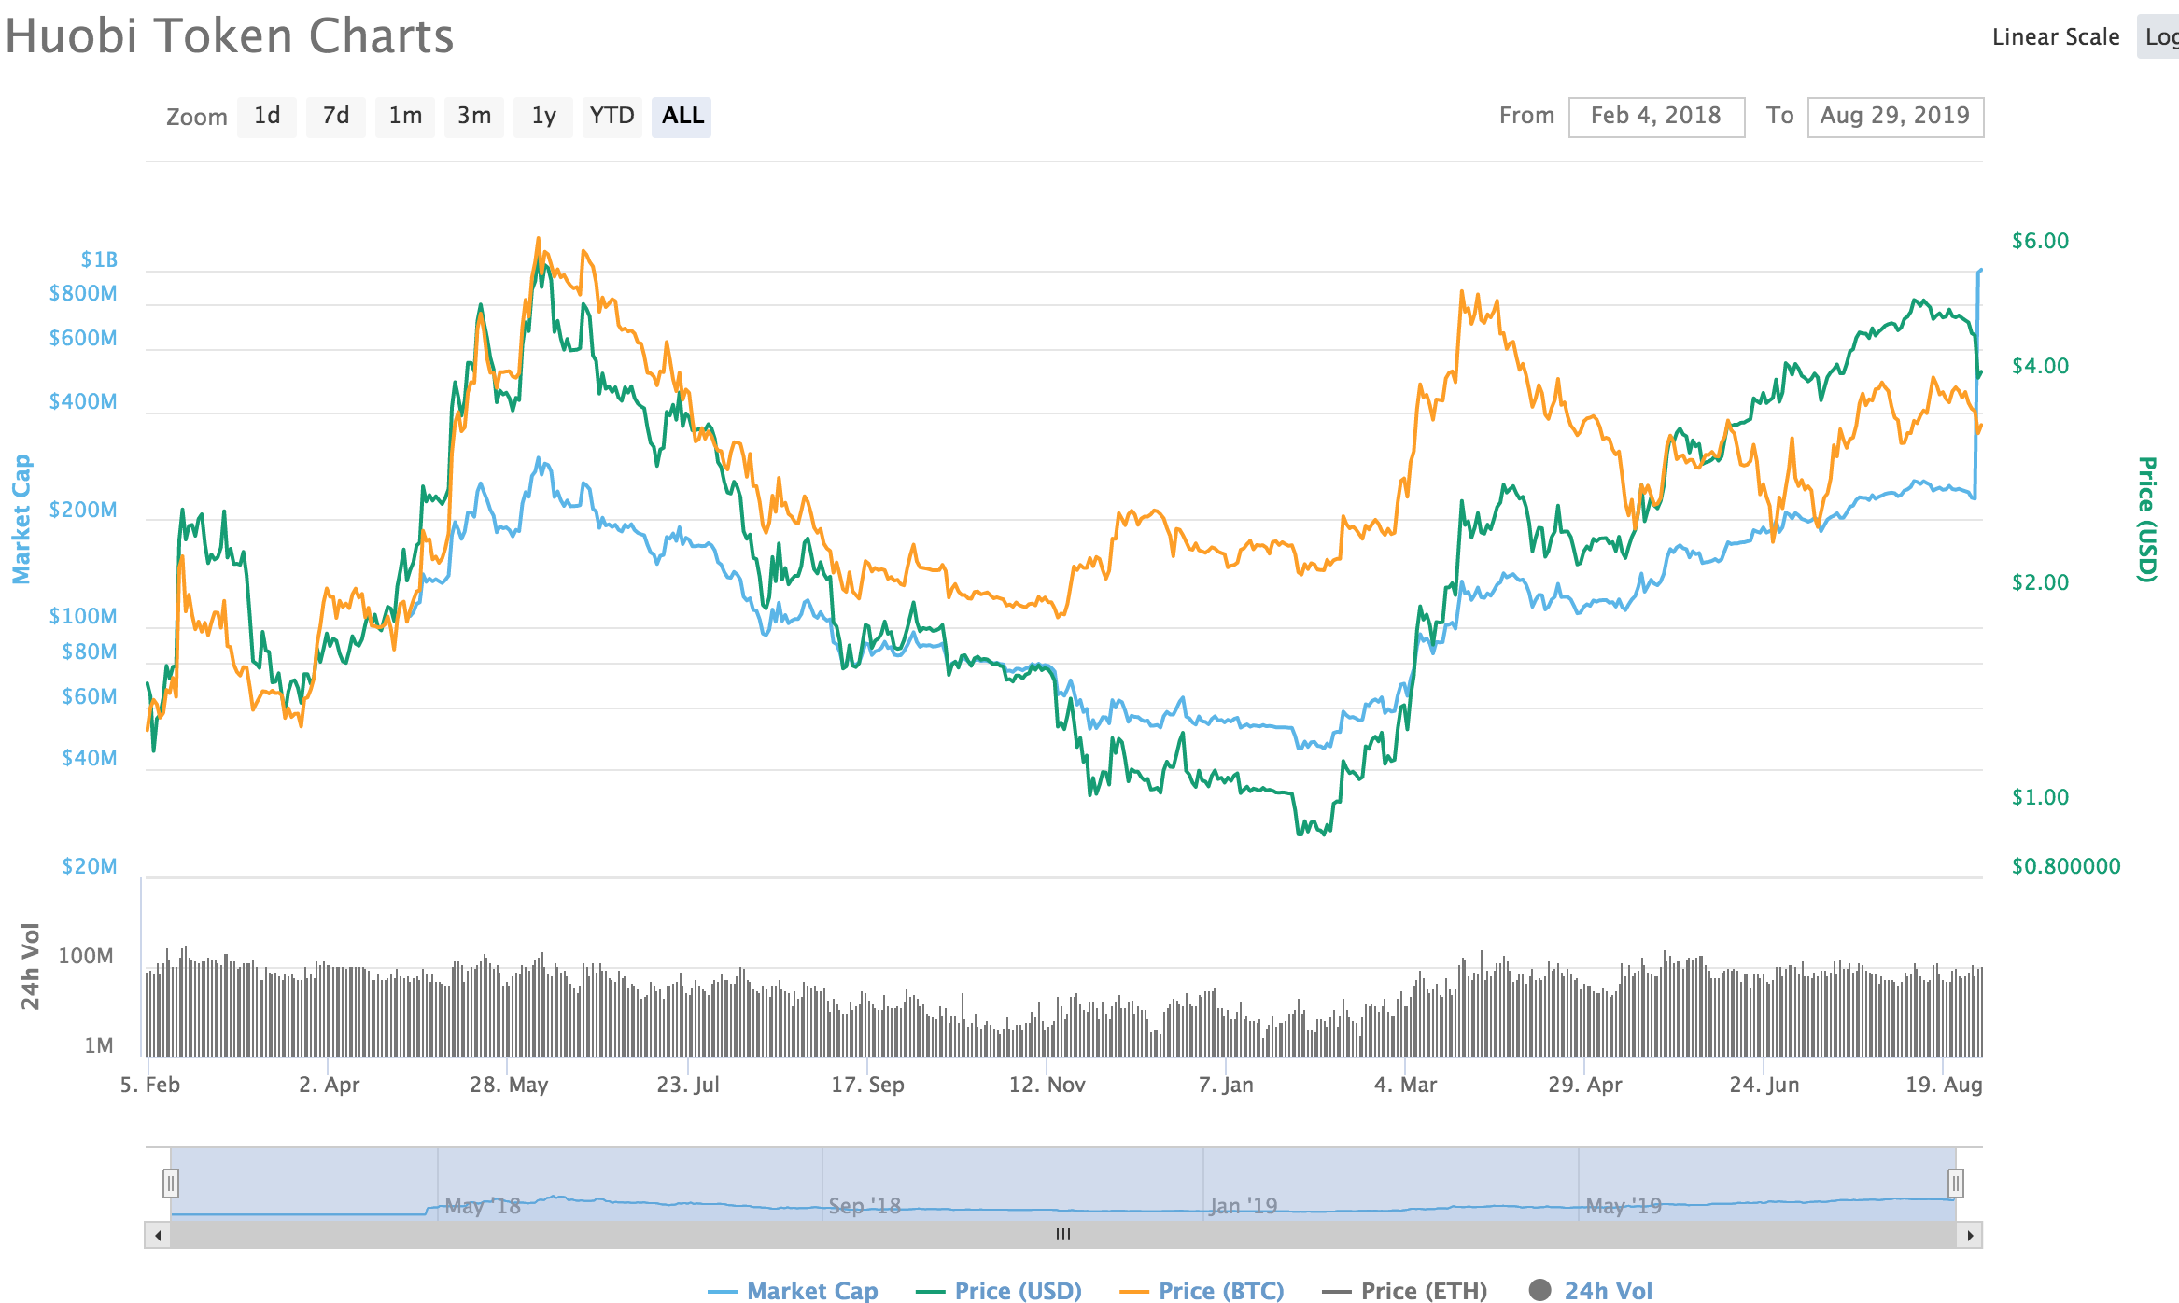The width and height of the screenshot is (2179, 1303).
Task: Click the navigator scrollbar center grip
Action: tap(1063, 1235)
